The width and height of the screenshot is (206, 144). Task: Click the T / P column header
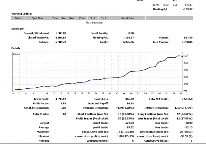click(104, 18)
